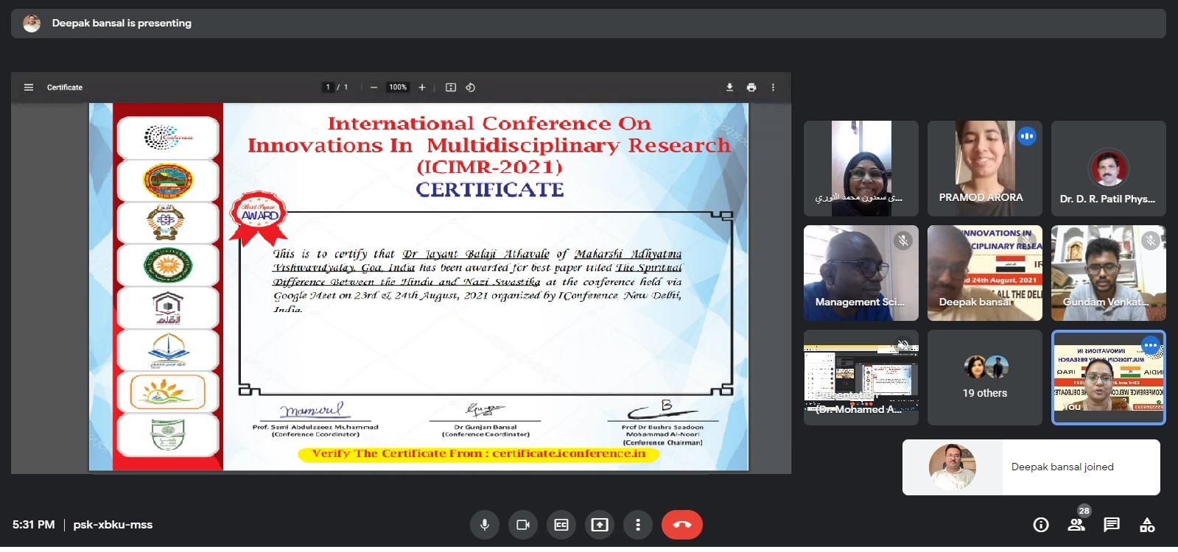Select the Arabic-named participant tile

point(861,169)
